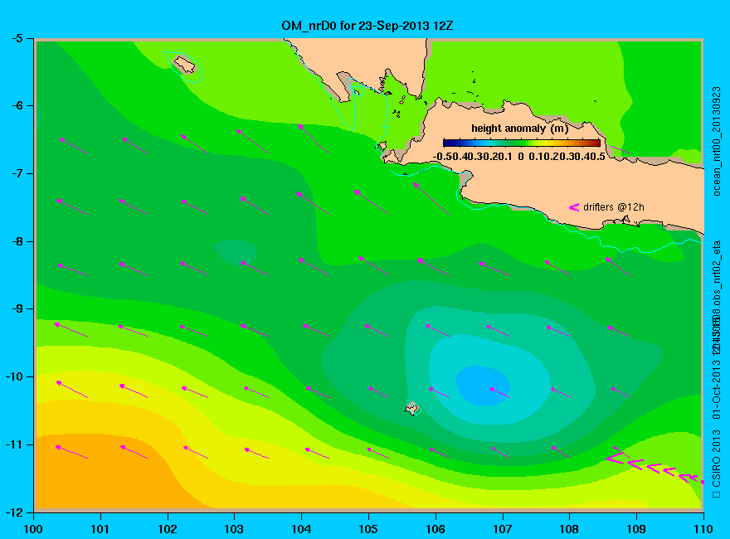Click longitude tick label '105'

(368, 529)
